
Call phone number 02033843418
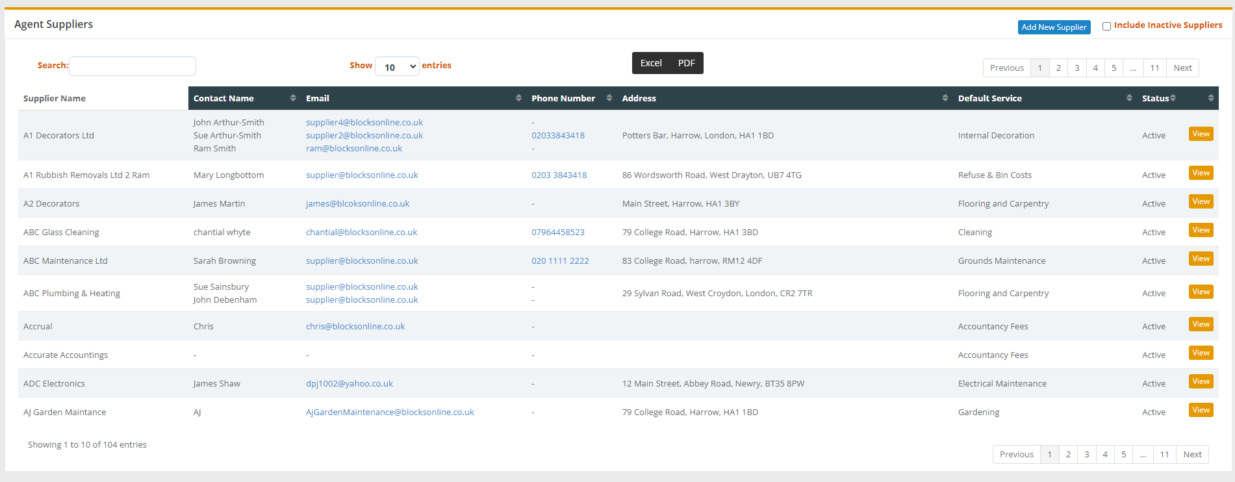tap(558, 135)
